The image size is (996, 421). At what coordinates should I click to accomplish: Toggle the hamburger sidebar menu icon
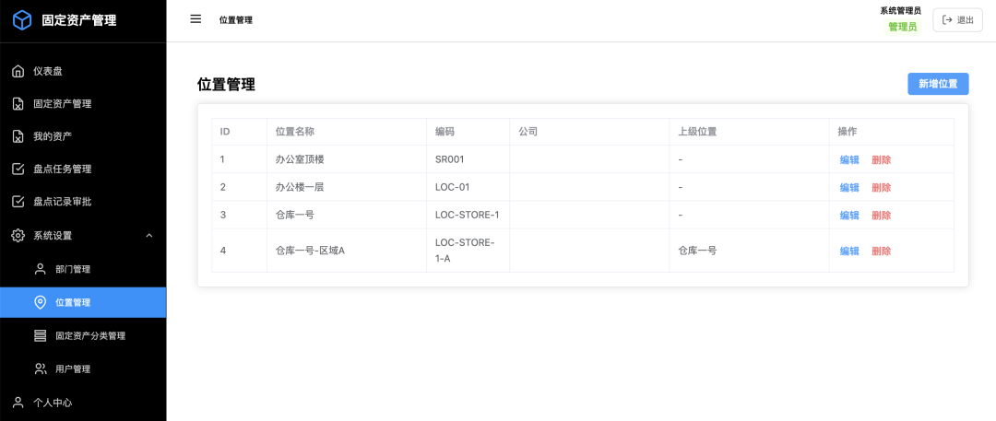coord(196,19)
